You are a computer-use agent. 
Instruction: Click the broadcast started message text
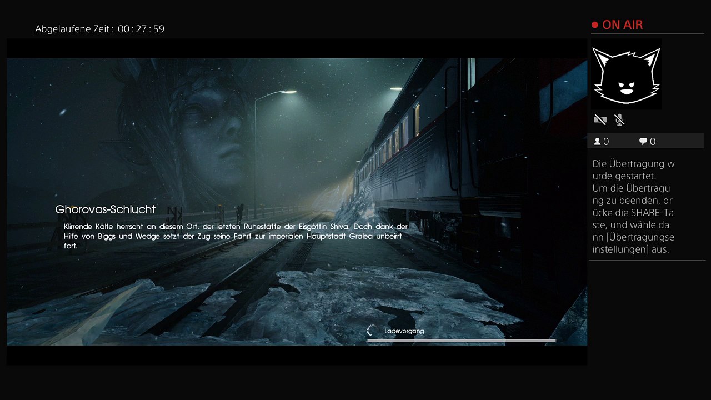[x=634, y=207]
